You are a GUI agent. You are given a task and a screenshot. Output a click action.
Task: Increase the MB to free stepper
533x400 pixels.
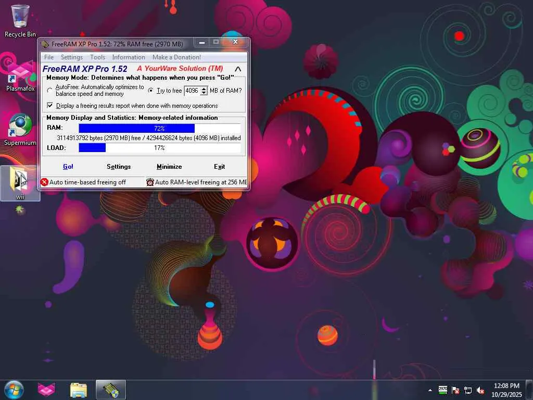[204, 89]
